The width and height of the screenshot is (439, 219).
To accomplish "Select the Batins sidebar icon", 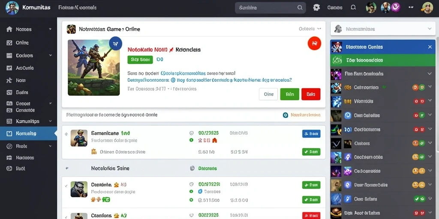I will (9, 92).
